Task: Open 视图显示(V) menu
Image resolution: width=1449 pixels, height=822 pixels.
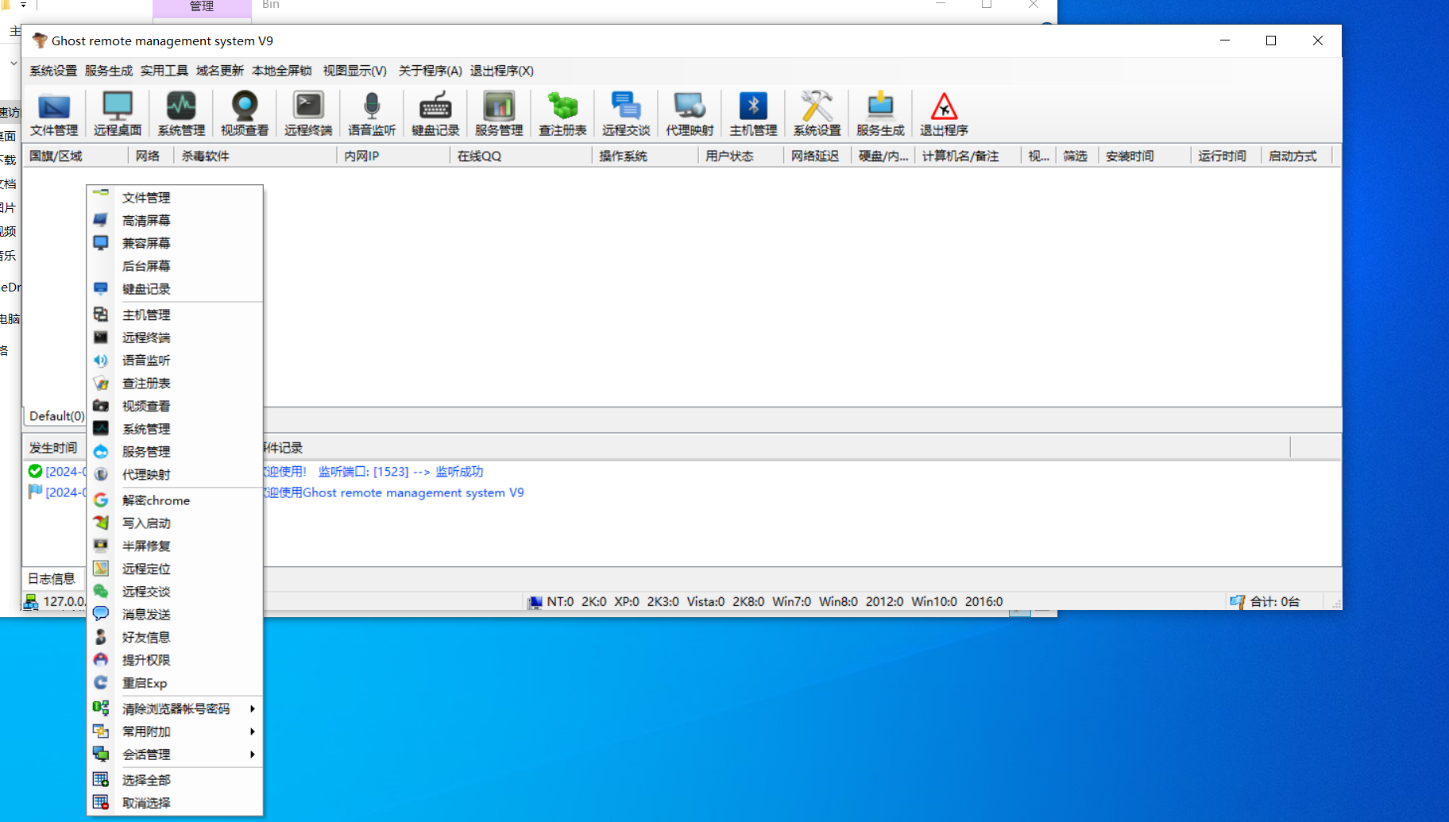Action: (355, 71)
